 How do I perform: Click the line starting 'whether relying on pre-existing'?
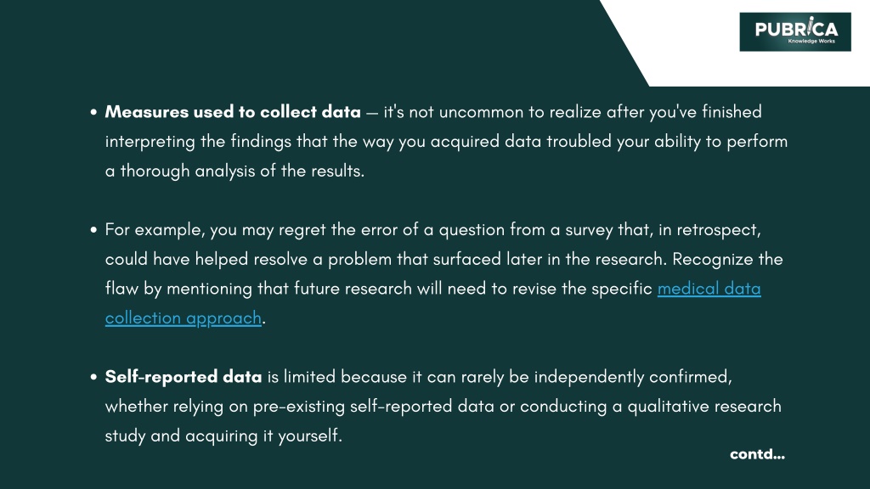(x=443, y=407)
